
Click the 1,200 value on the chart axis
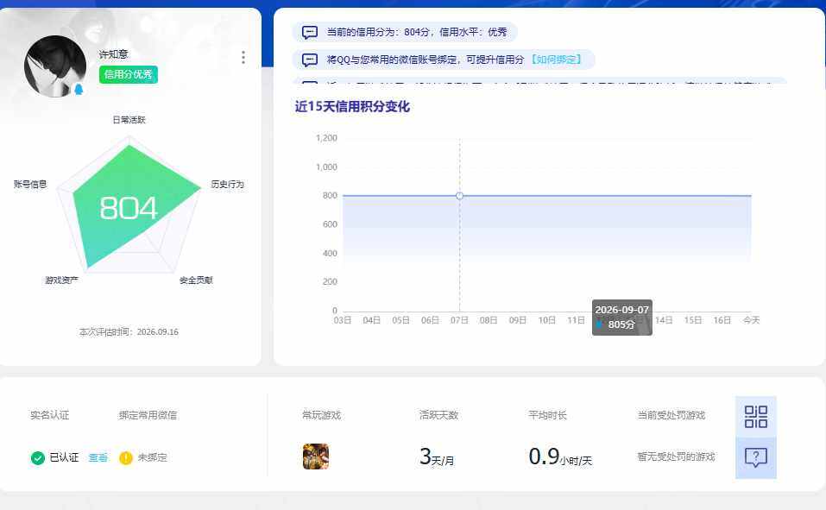click(326, 138)
